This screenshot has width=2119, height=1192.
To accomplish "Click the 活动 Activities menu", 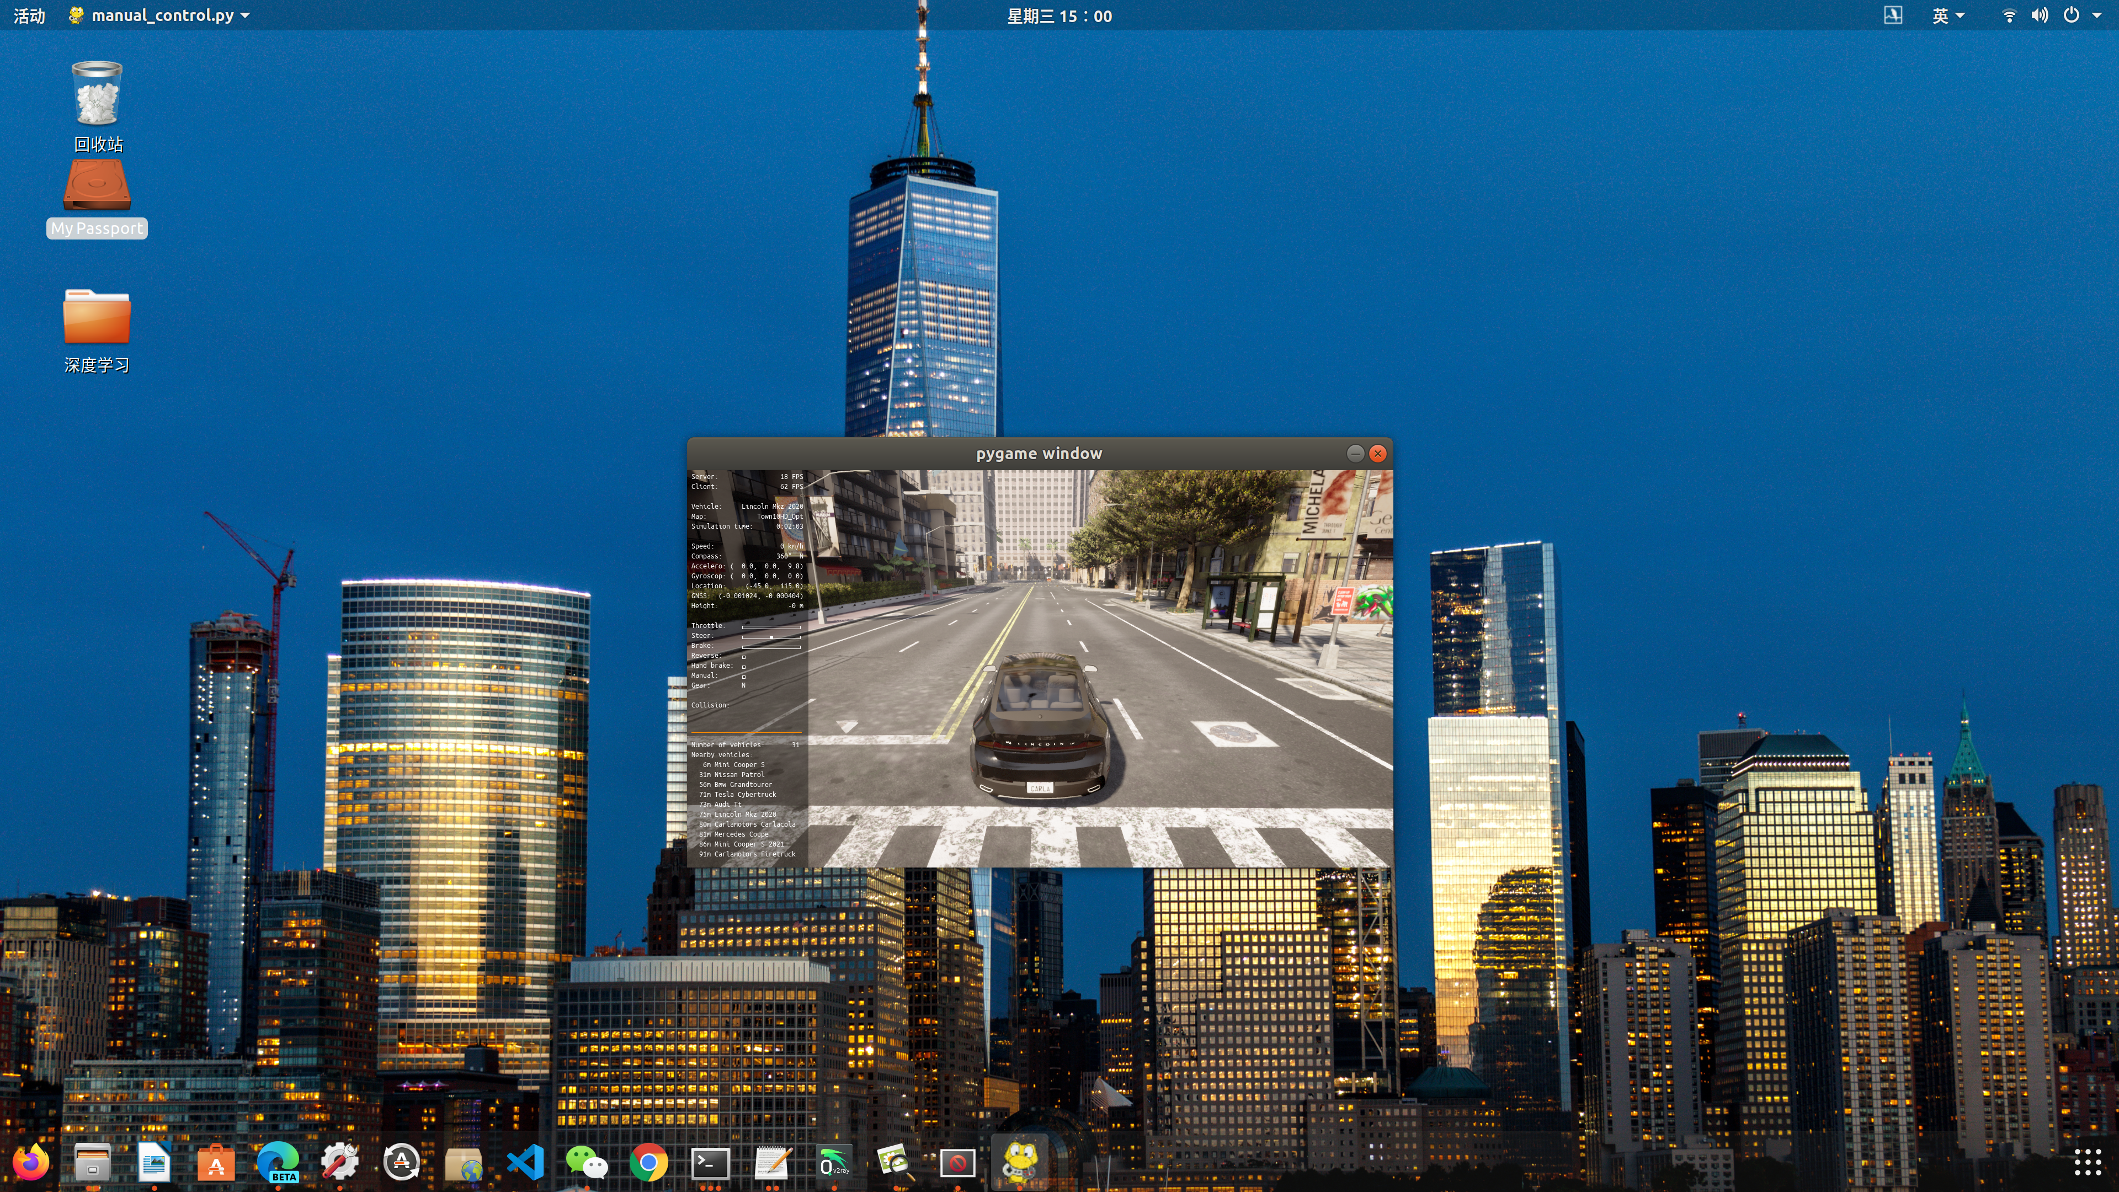I will (x=29, y=15).
